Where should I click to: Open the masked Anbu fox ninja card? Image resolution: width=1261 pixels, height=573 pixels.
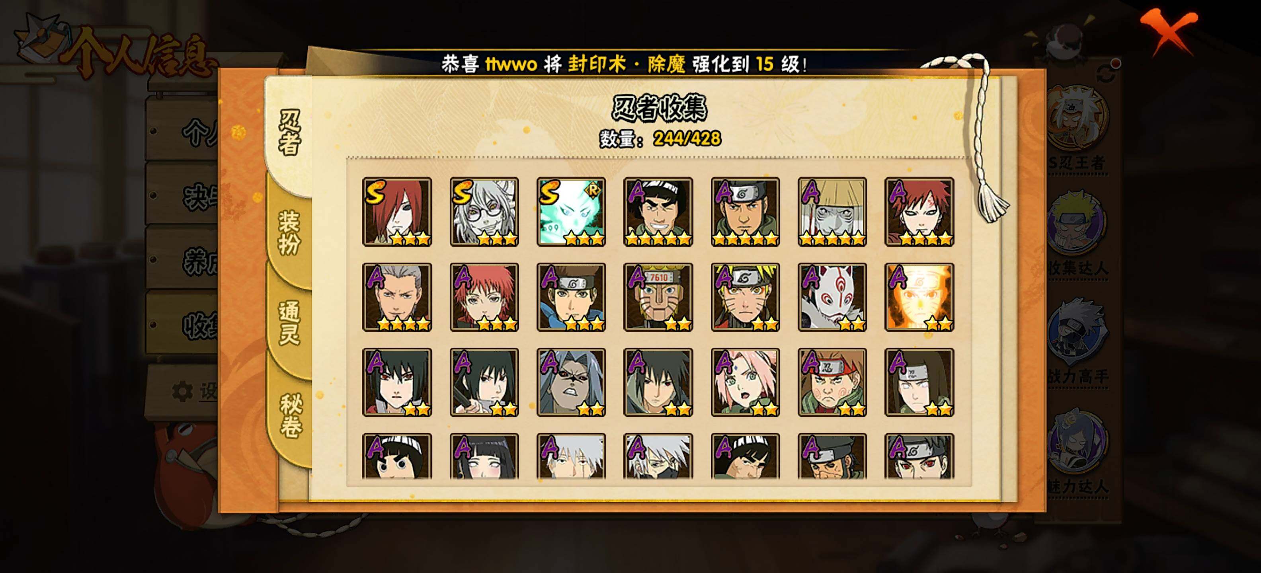tap(832, 297)
